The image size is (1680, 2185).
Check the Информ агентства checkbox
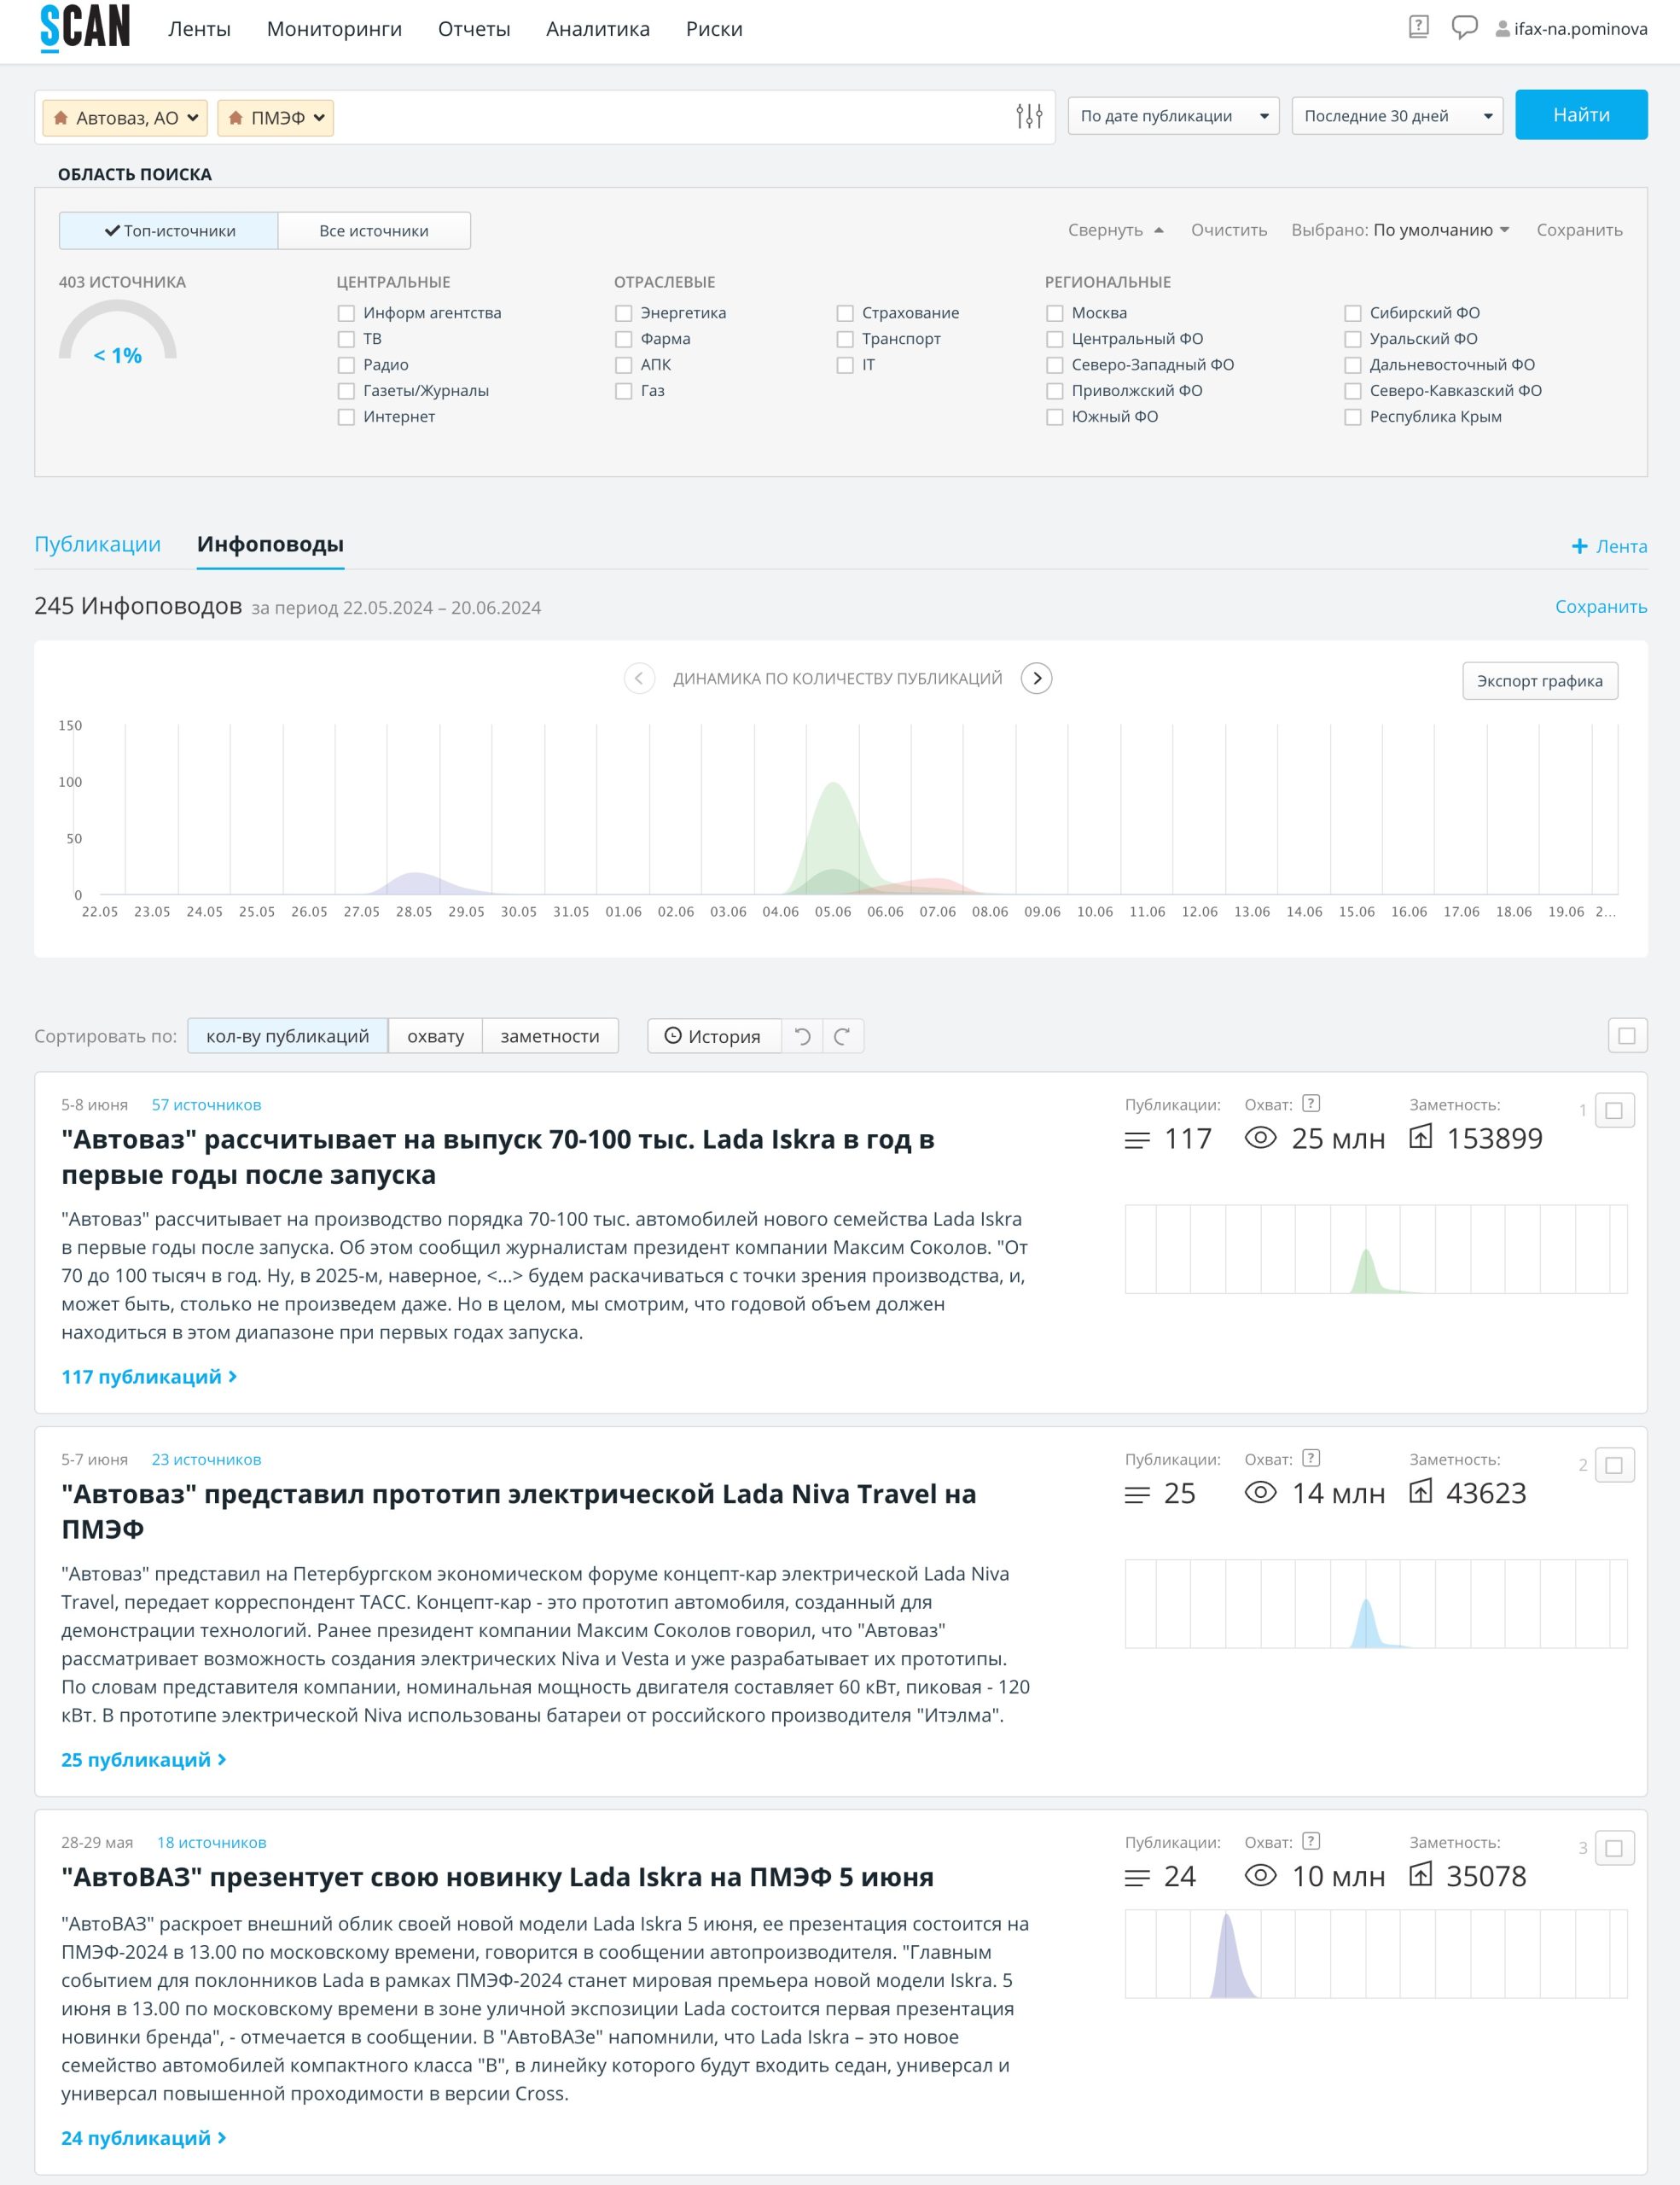pos(346,313)
